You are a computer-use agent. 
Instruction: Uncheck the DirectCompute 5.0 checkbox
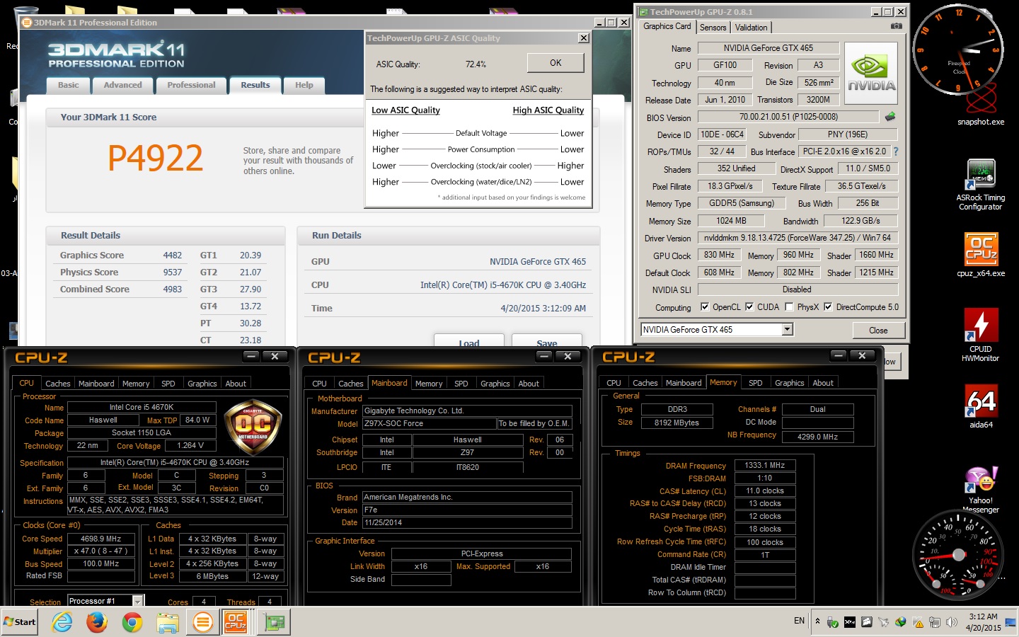point(828,307)
